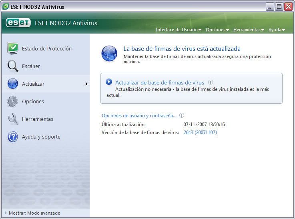
Task: Click Actualizar de base de firmas de virus link
Action: (x=160, y=82)
